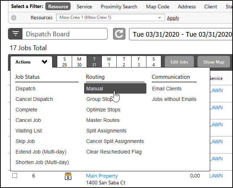Clear the Resources filter with the X icon
This screenshot has height=188, width=233.
[x=14, y=18]
